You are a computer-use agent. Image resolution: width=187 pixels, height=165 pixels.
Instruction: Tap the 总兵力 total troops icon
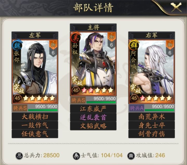[x=19, y=156]
